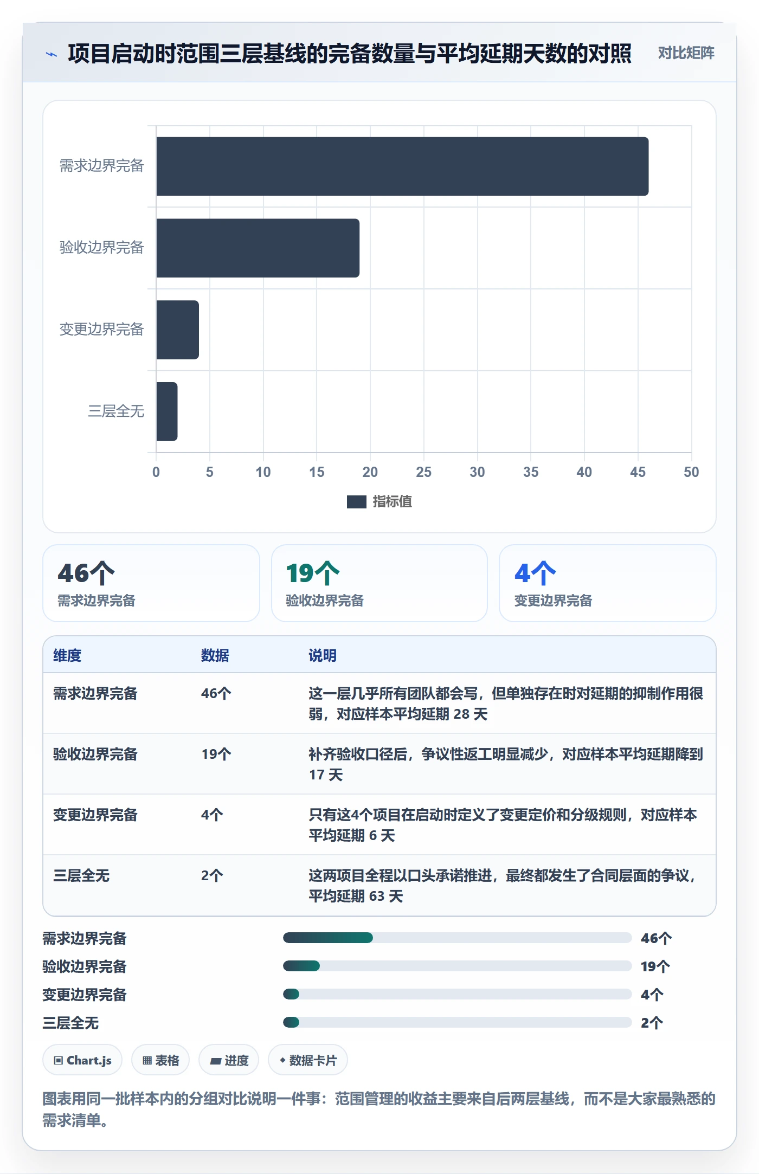Click the 表格 tag chip

(x=160, y=1060)
